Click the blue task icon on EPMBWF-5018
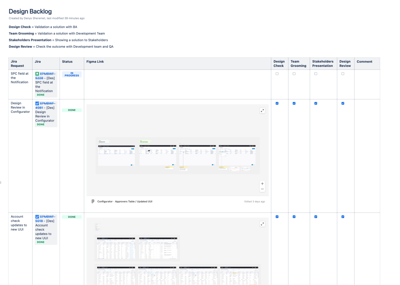The width and height of the screenshot is (400, 285). click(x=37, y=217)
